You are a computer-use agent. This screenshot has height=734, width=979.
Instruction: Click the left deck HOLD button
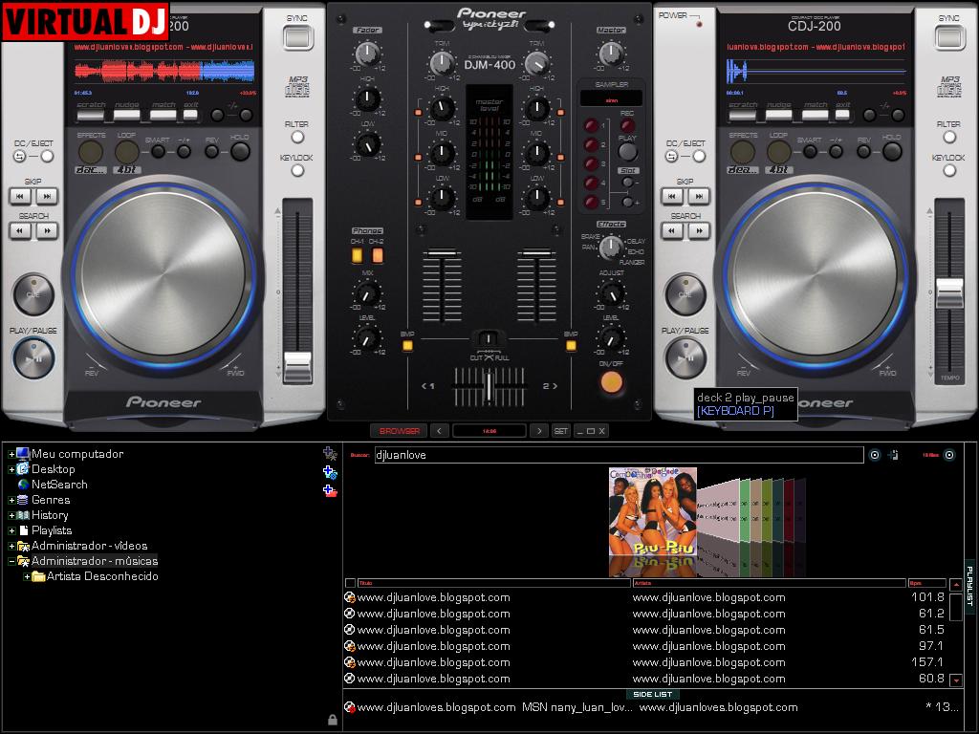coord(240,151)
